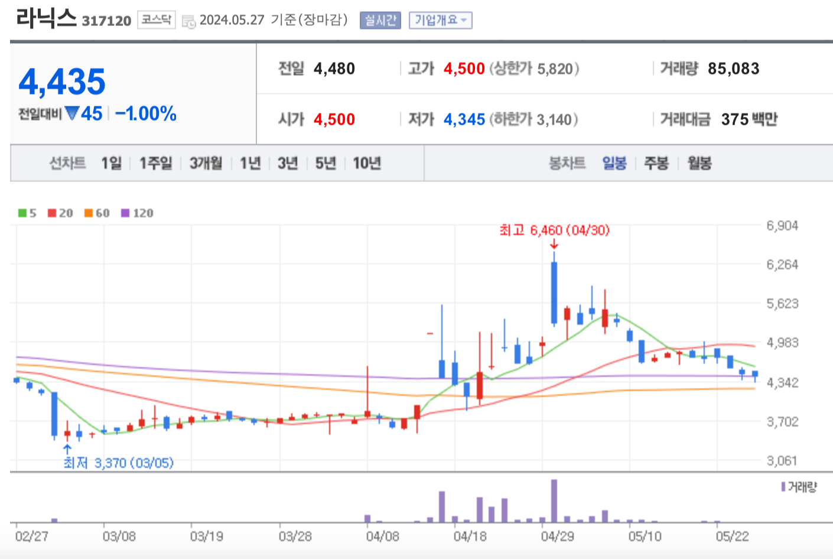Click the 저가 value 4,345

[x=464, y=119]
